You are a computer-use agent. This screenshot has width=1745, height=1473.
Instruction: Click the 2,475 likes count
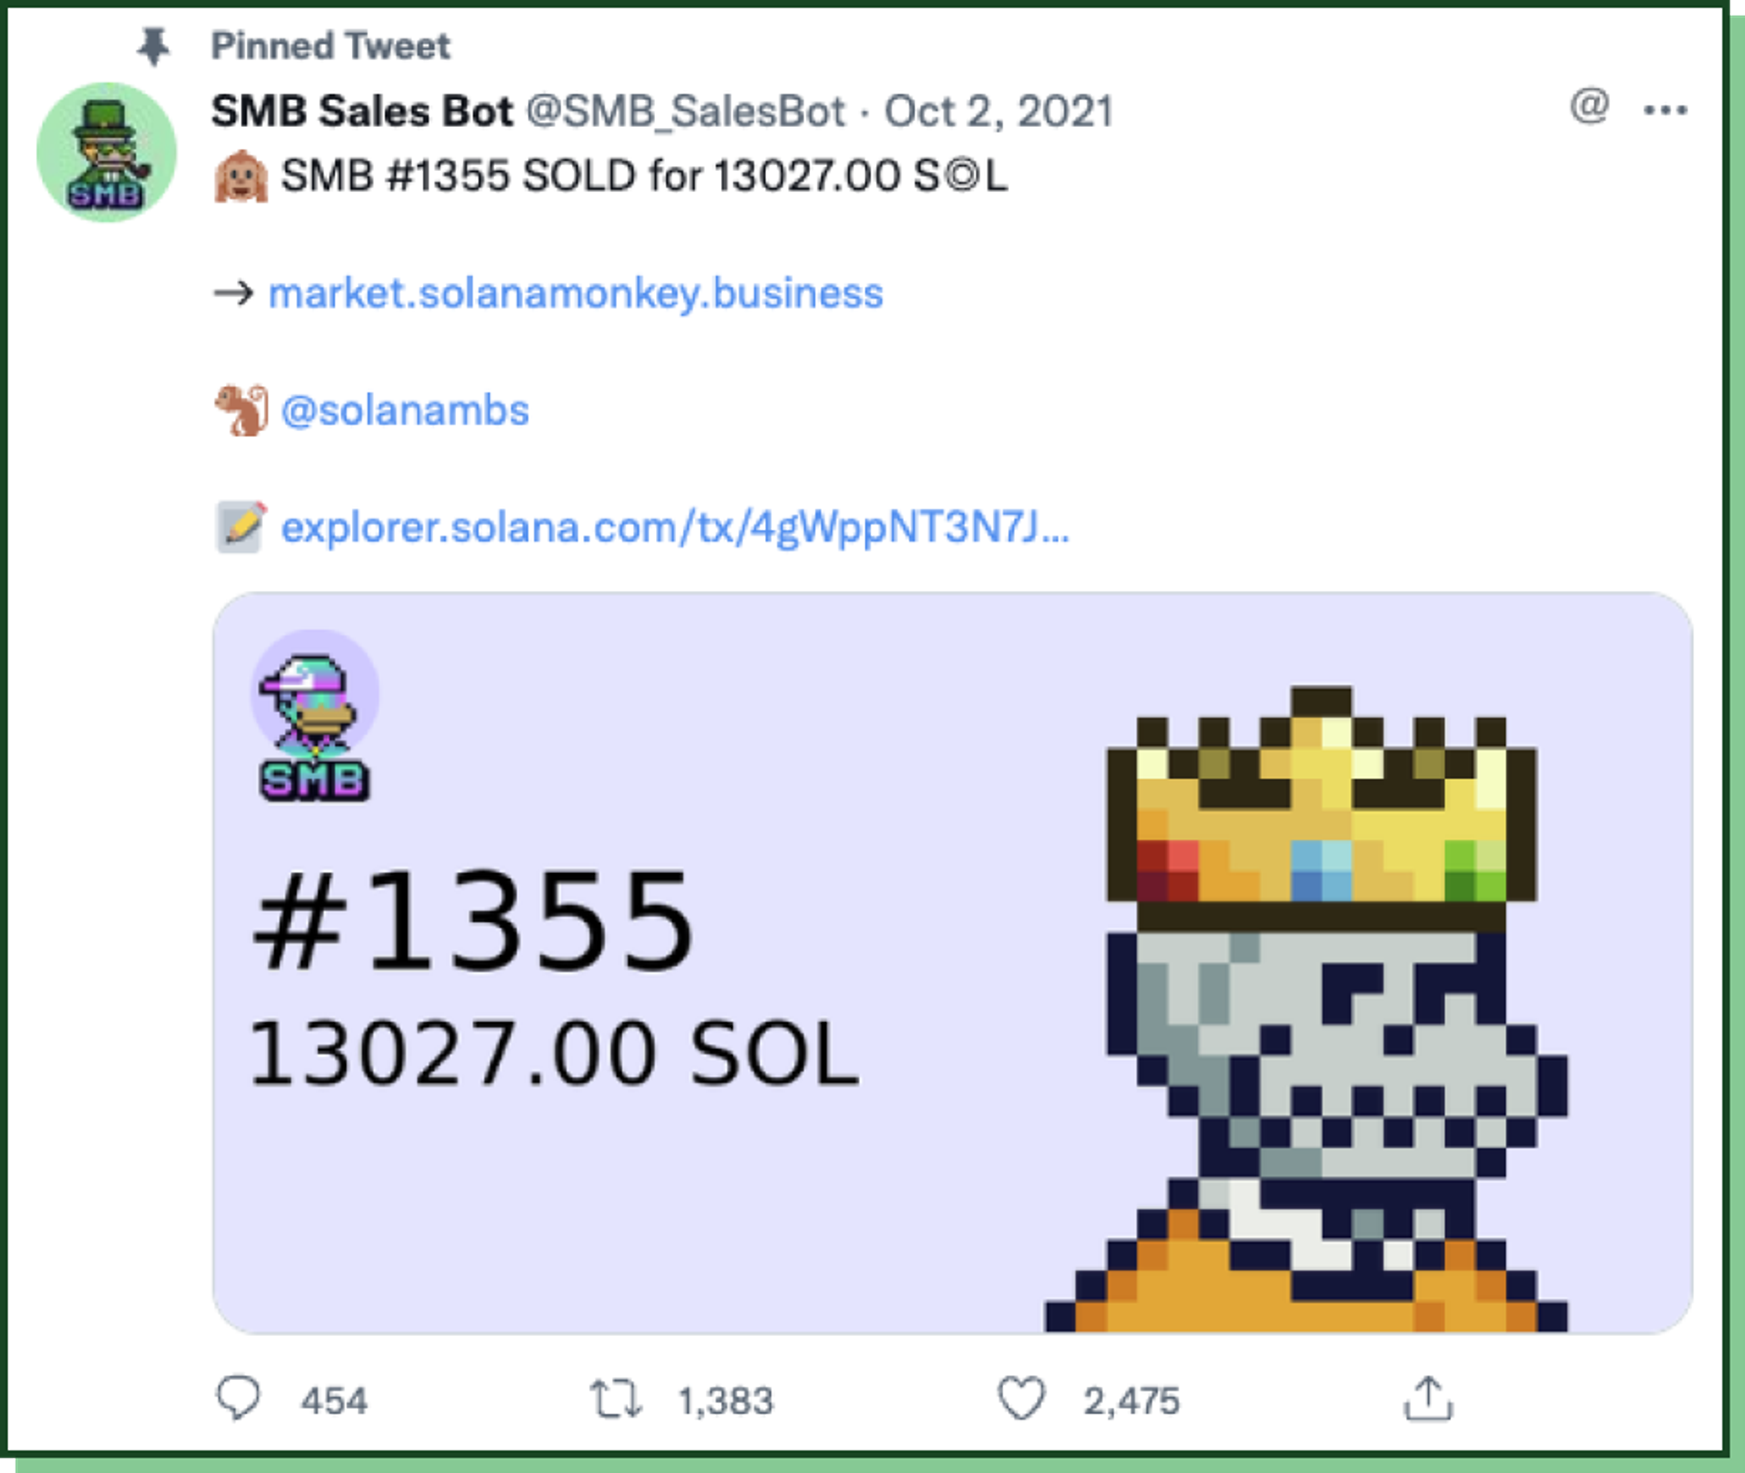click(1131, 1401)
